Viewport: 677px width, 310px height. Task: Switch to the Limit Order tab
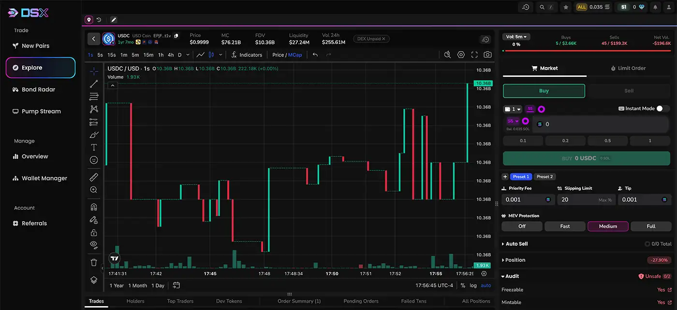[628, 69]
